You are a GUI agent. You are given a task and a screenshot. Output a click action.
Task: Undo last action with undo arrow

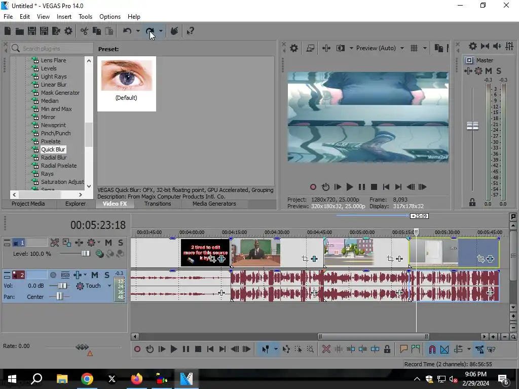coord(127,31)
